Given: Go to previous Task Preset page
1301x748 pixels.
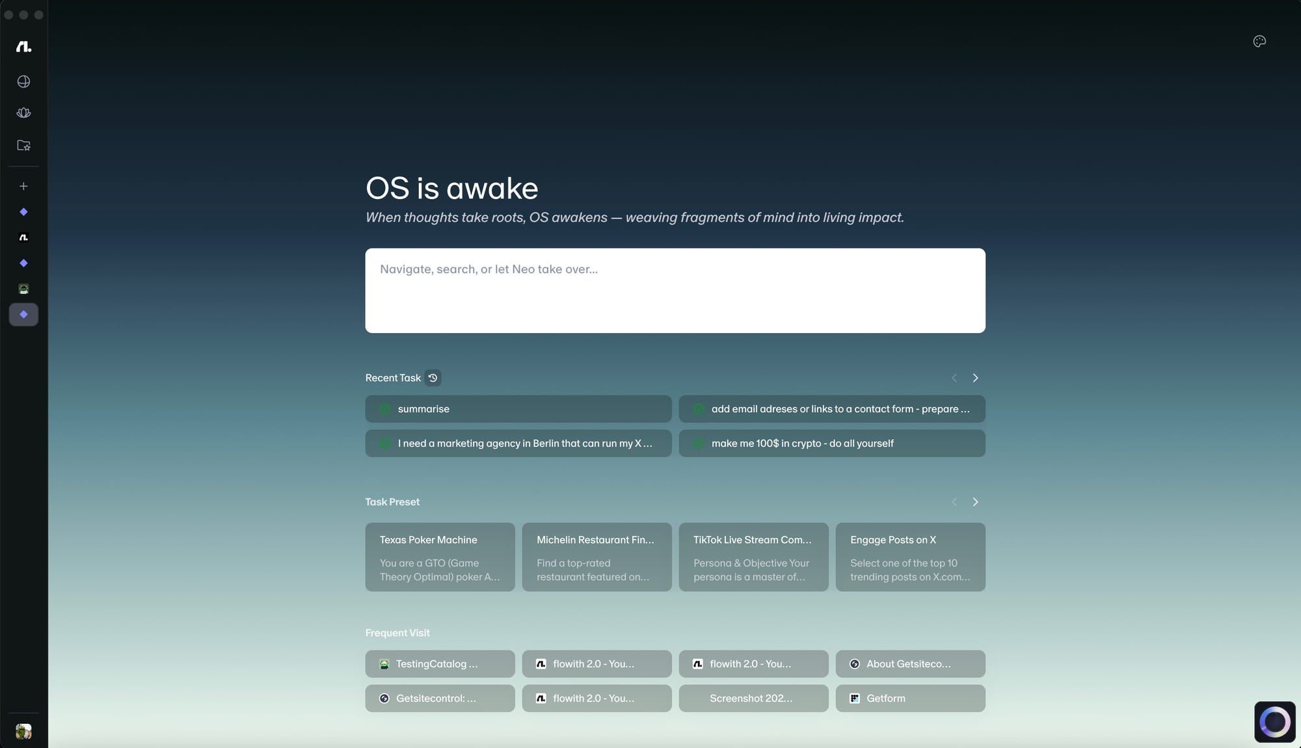Looking at the screenshot, I should click(x=954, y=502).
